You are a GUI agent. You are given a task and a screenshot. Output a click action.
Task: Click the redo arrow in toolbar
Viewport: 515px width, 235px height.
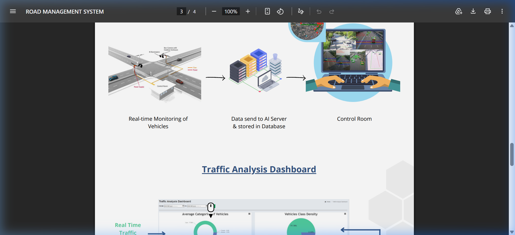(x=332, y=11)
